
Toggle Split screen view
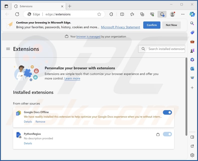(x=122, y=14)
